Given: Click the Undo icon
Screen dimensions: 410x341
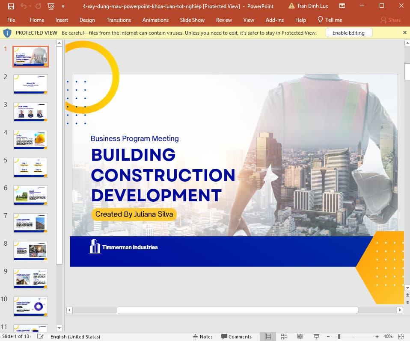Looking at the screenshot, I should [24, 6].
